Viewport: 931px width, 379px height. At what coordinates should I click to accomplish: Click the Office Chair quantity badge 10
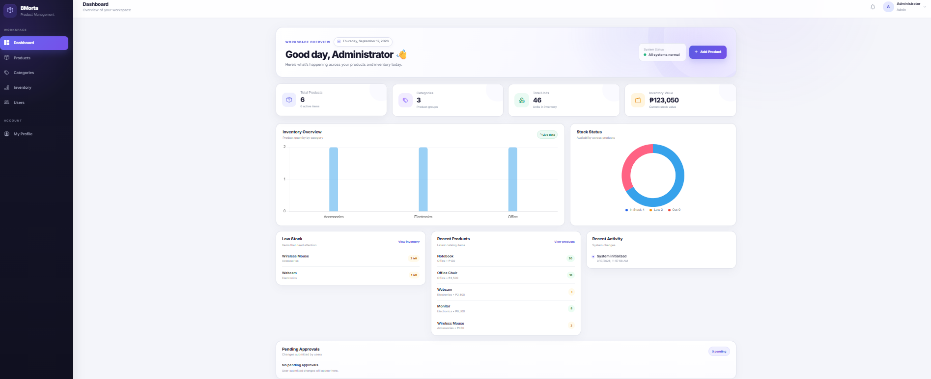tap(570, 275)
